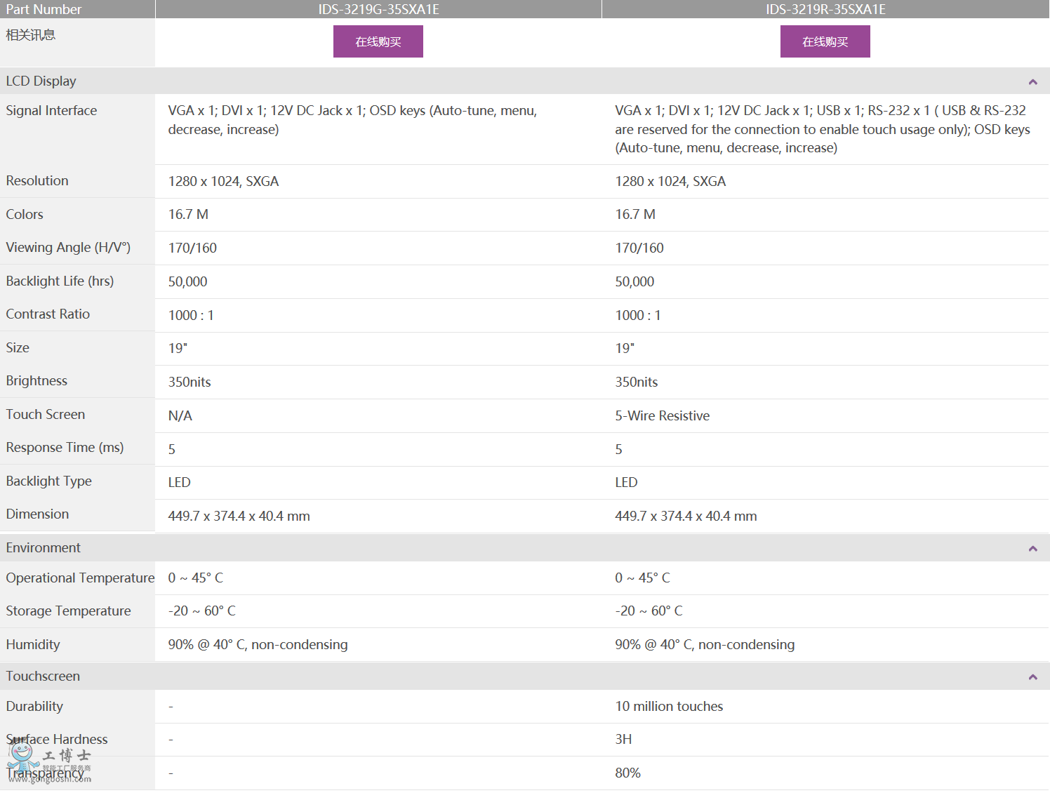Select the Signal Interface row label

click(x=51, y=111)
